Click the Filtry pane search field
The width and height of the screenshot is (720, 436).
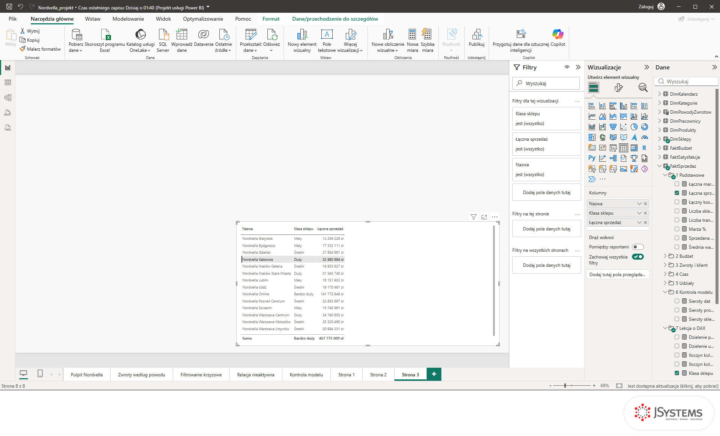click(x=546, y=83)
